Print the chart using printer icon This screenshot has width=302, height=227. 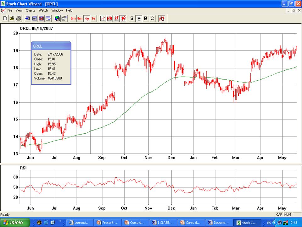(19, 19)
